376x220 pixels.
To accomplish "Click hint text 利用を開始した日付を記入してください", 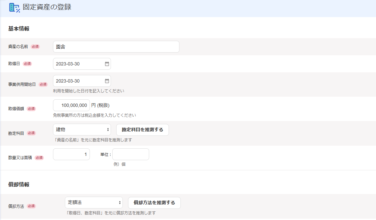I will (89, 91).
